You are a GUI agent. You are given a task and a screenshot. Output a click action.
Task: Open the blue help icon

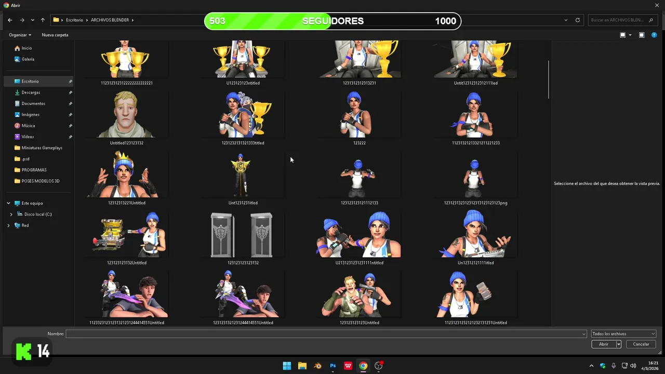pos(654,35)
